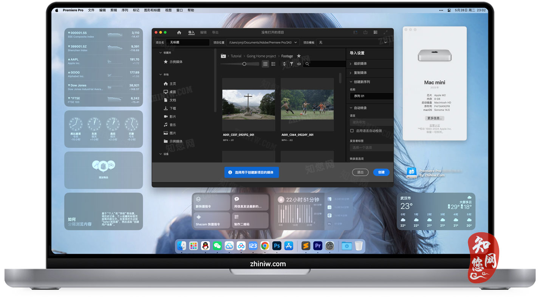This screenshot has width=540, height=301.
Task: Collapse the 设备 devices group
Action: [x=161, y=154]
